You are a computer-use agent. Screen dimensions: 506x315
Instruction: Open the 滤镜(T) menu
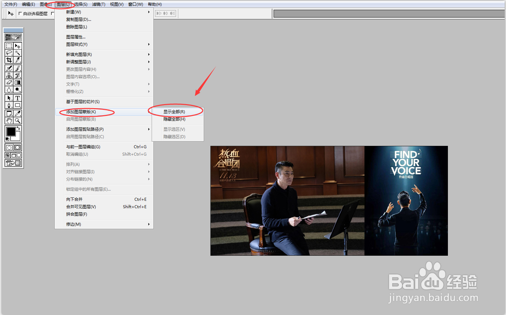99,4
